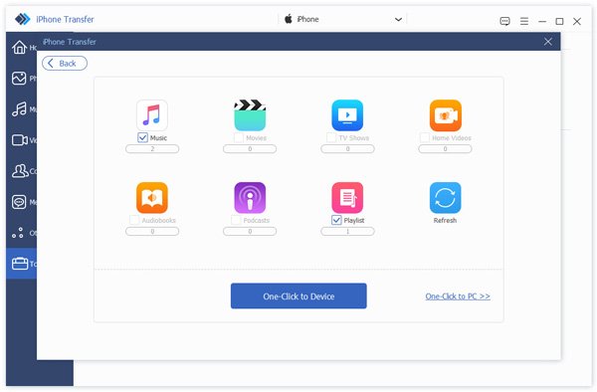Click the Playlist count field
The image size is (597, 392).
[x=347, y=231]
